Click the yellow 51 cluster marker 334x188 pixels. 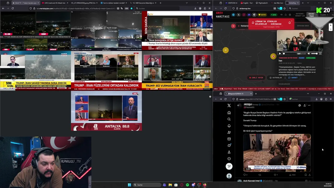[226, 50]
